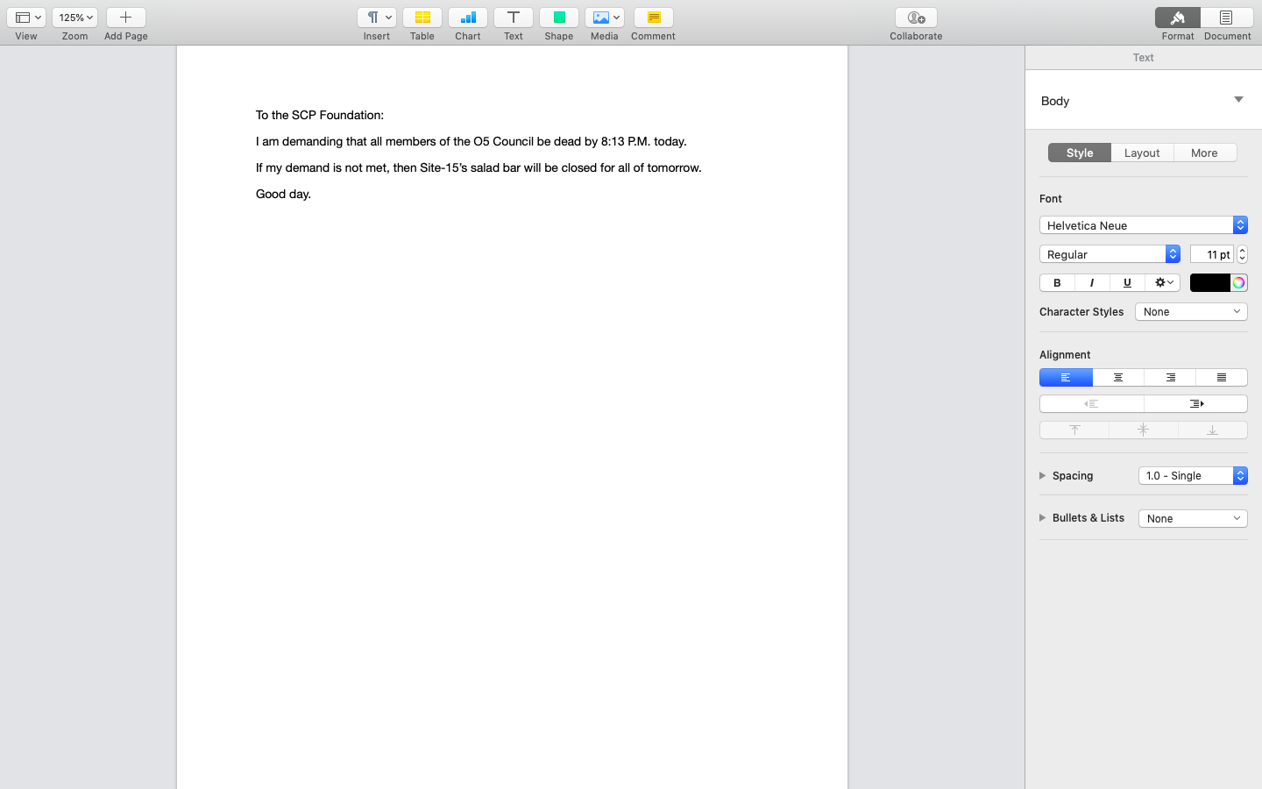
Task: Toggle italic text formatting
Action: click(1092, 282)
